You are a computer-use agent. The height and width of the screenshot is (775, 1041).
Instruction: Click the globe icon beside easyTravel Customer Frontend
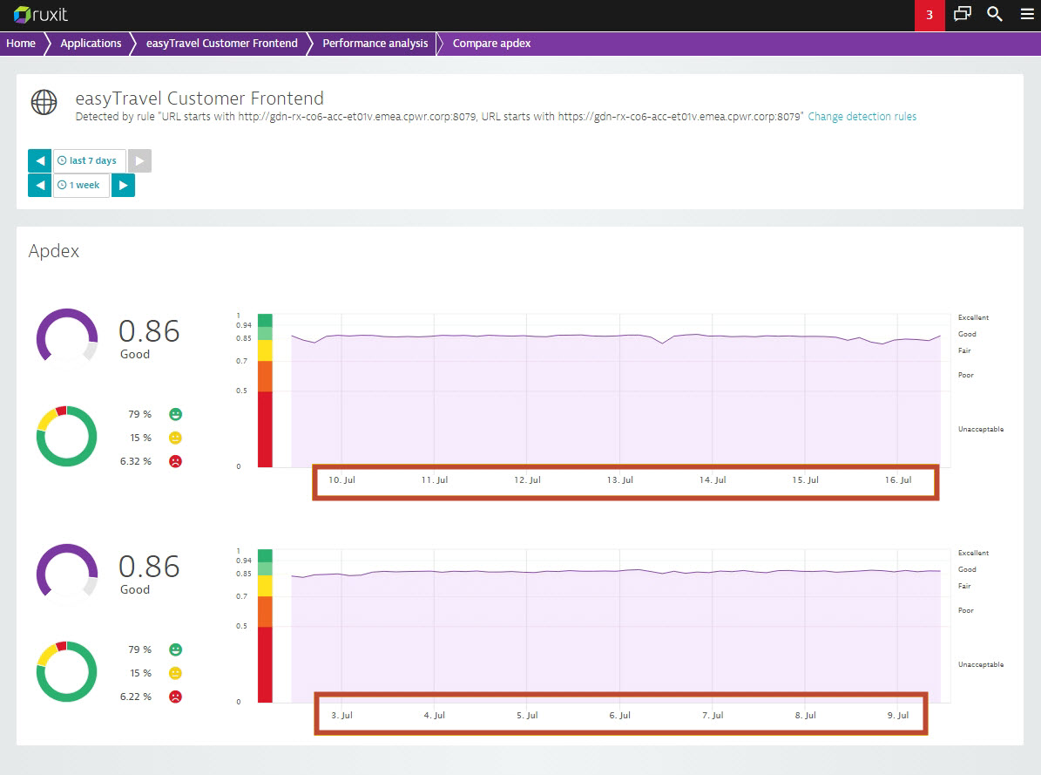pyautogui.click(x=44, y=102)
